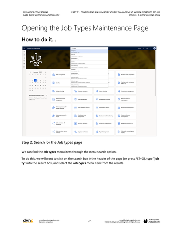The height and width of the screenshot is (238, 183).
Task: Open My business processes tile
Action: (x=104, y=99)
